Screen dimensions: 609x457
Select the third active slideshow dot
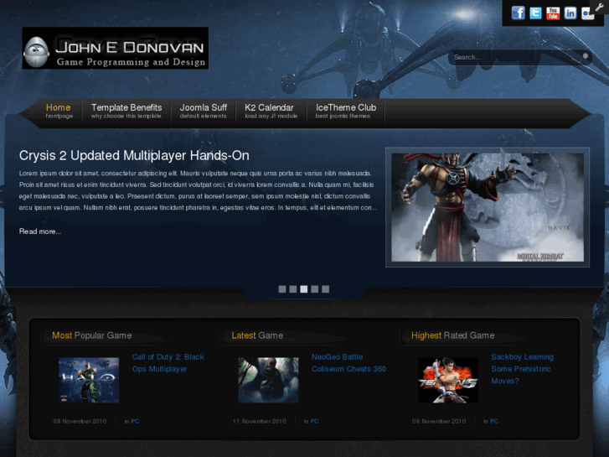304,289
